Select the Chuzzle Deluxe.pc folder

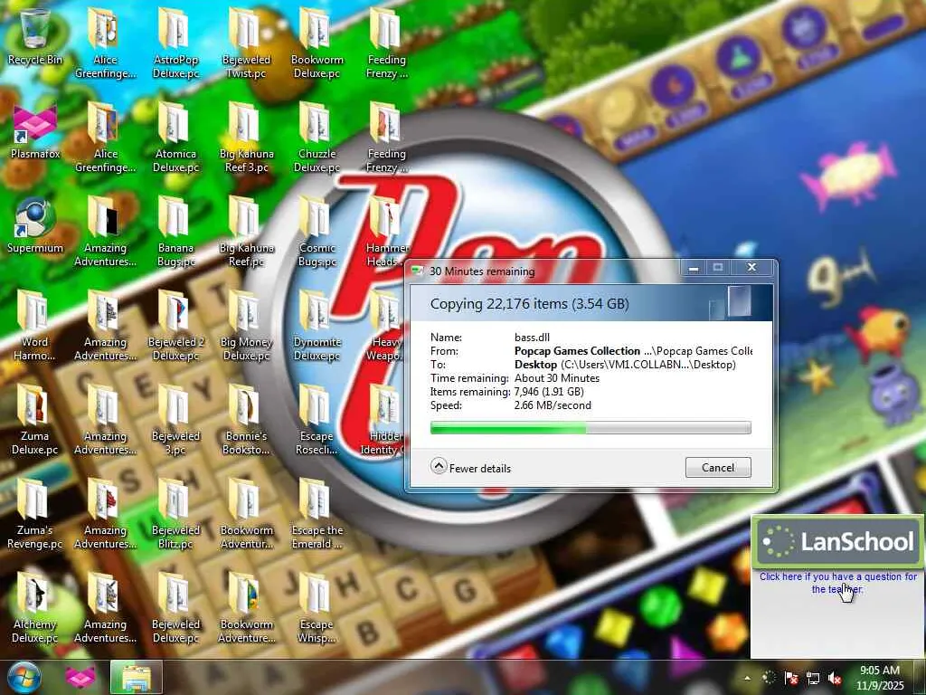[317, 138]
